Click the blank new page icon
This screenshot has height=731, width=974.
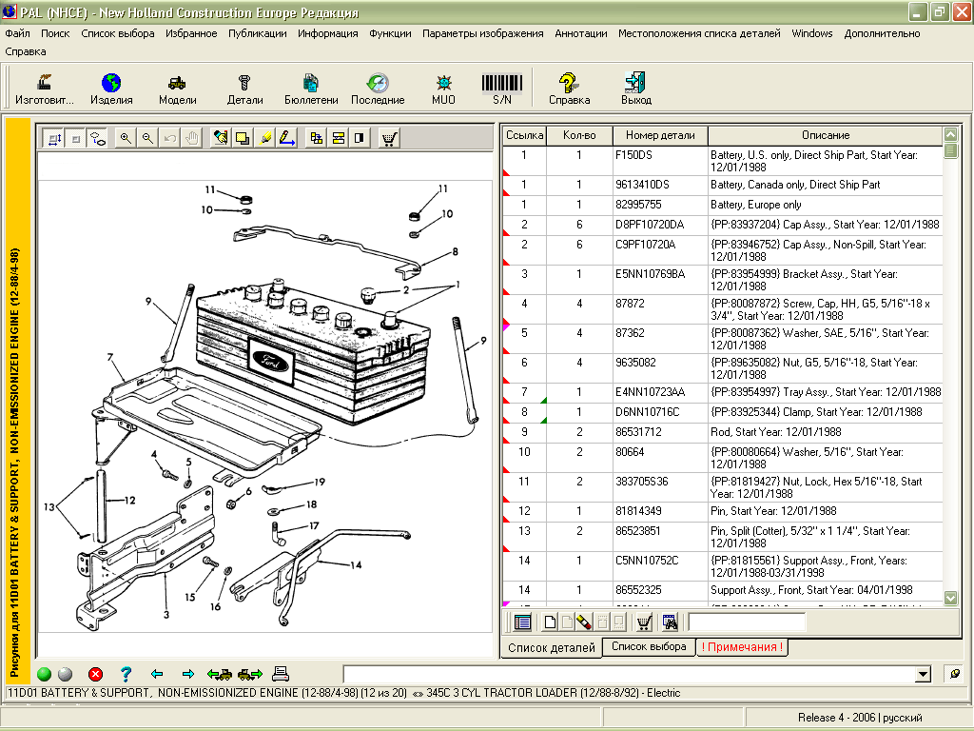tap(550, 622)
